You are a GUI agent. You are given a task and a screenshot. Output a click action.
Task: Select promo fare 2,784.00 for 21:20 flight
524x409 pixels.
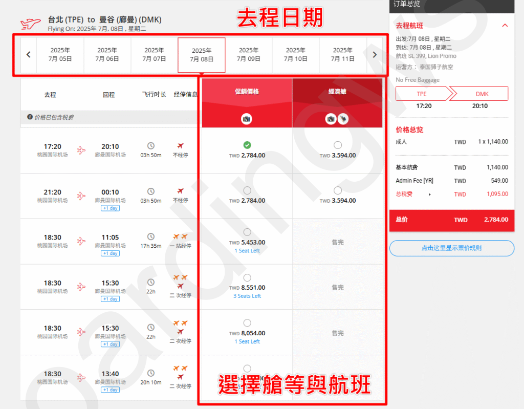247,190
